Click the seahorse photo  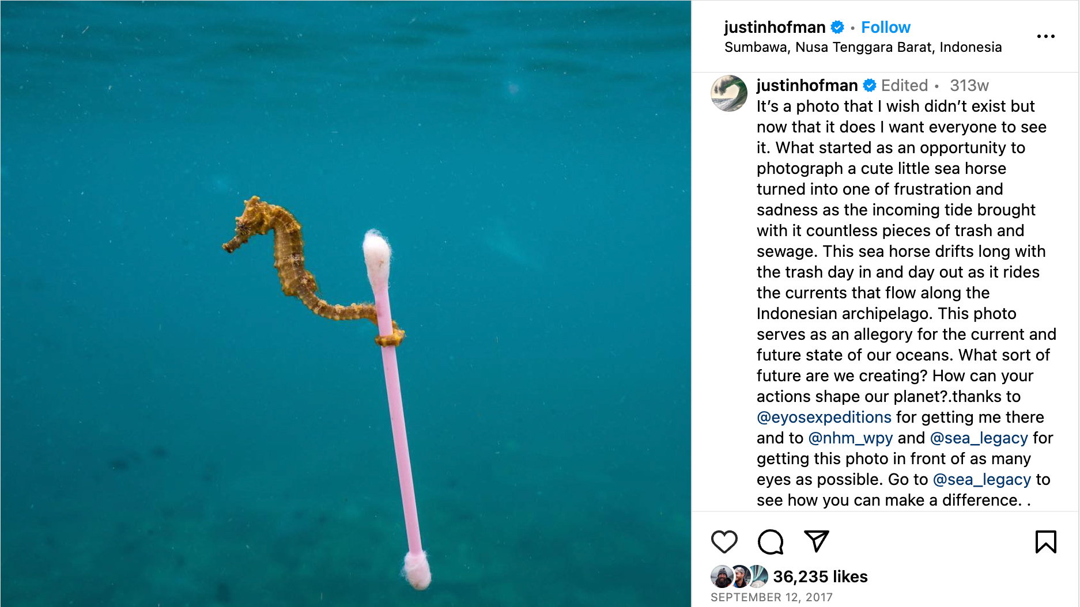[346, 303]
